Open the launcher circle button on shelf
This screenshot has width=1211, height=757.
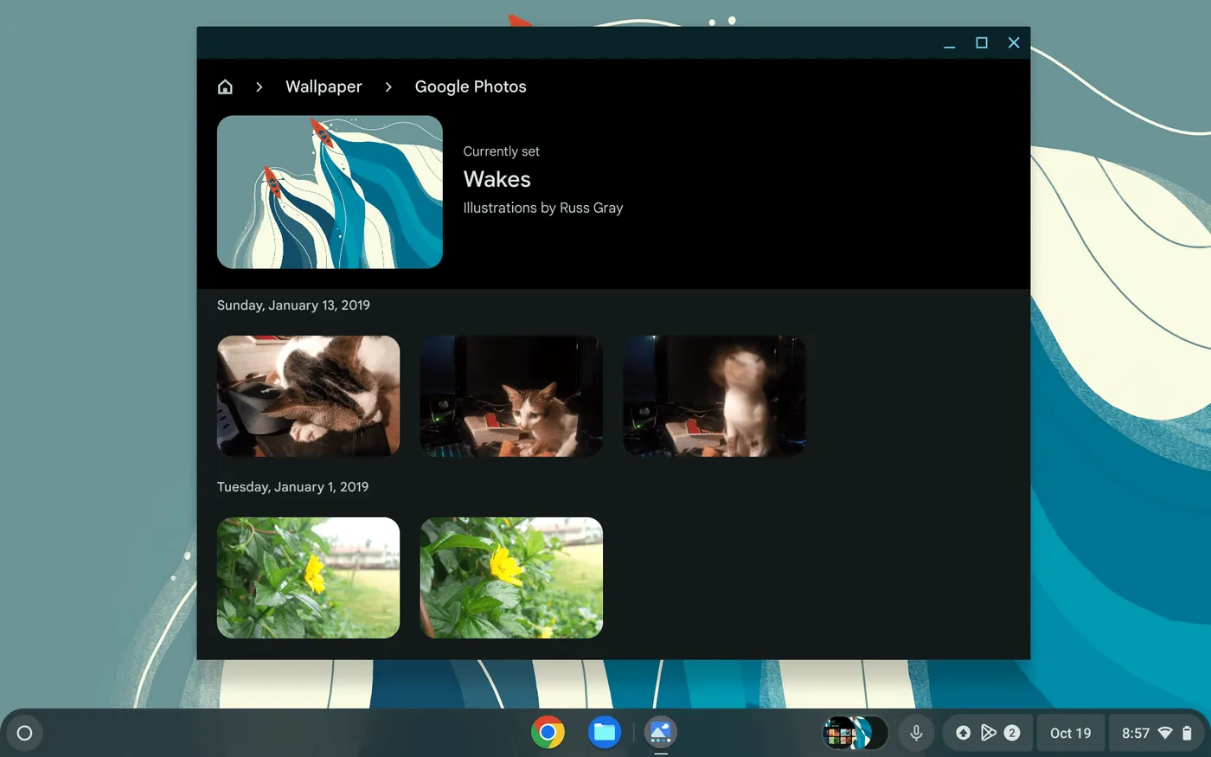[x=25, y=733]
